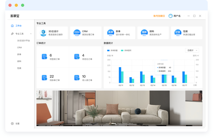Open 3D云设计平台 sidebar item
The image size is (213, 138).
pos(23,41)
